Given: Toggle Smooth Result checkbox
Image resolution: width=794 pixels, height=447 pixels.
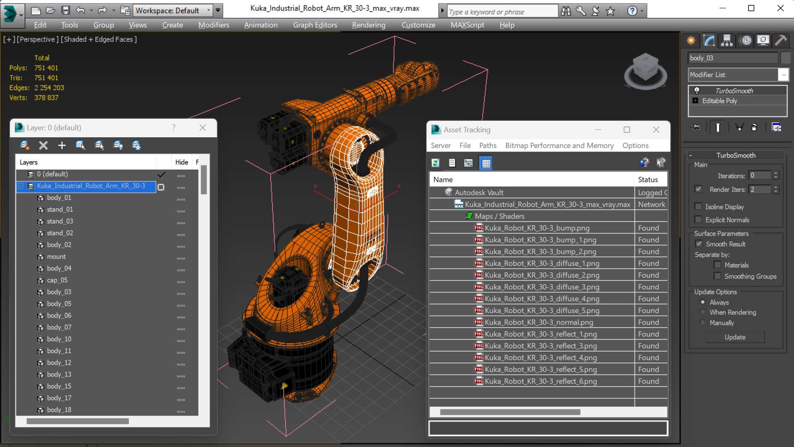Looking at the screenshot, I should pyautogui.click(x=699, y=244).
